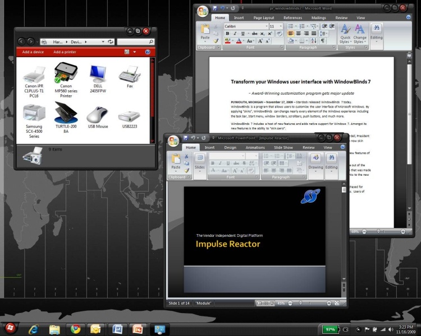Viewport: 421px width, 336px height.
Task: Click the PowerPoint zoom slider in status bar
Action: point(301,303)
